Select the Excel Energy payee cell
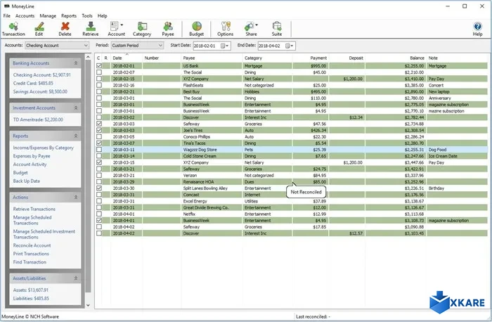 (x=212, y=201)
